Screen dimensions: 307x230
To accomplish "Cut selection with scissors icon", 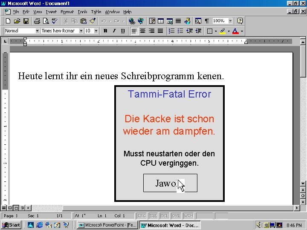I will click(x=66, y=21).
